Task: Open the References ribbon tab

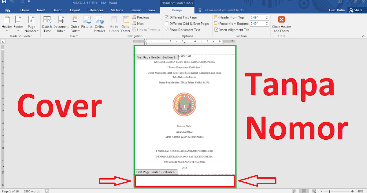Action: [95, 10]
